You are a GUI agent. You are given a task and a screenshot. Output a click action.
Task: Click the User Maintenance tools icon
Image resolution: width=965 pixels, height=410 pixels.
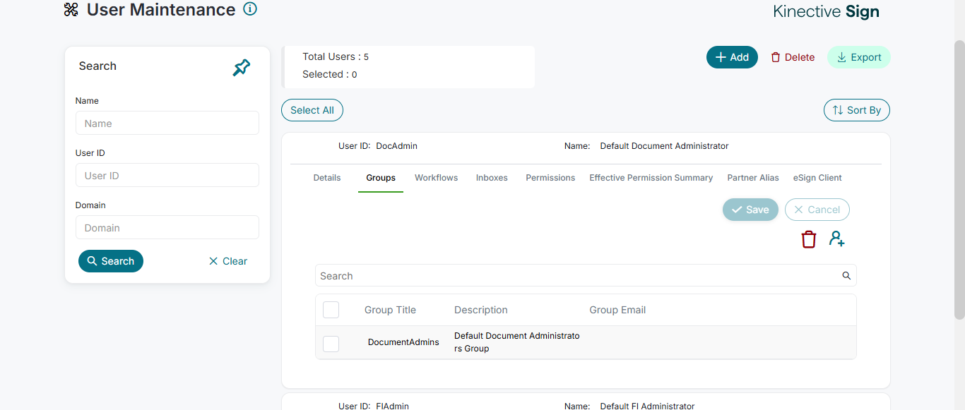(x=71, y=10)
